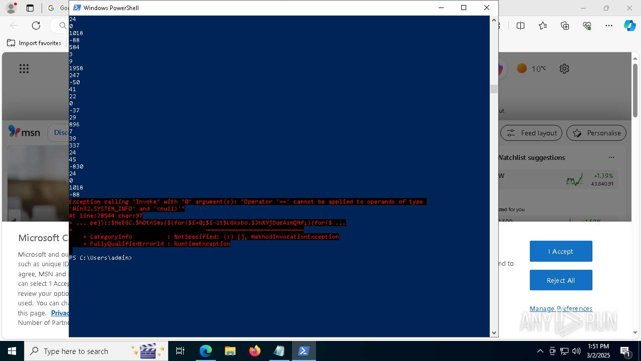Click I Accept cookie button

[x=561, y=251]
